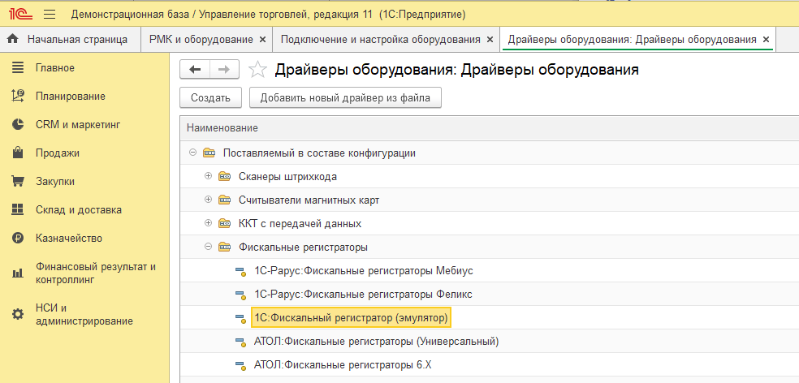This screenshot has height=383, width=799.
Task: Open the Планирование section
Action: 71,97
